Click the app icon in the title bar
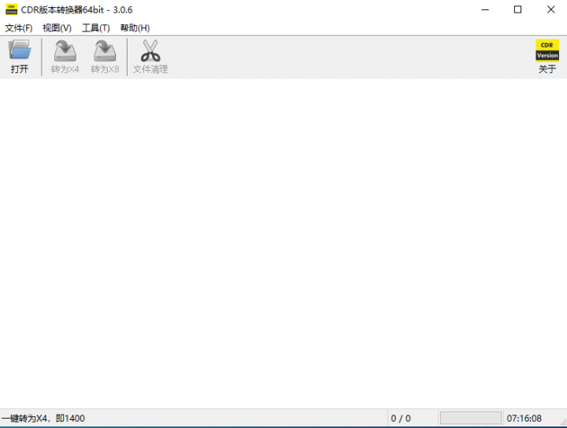The height and width of the screenshot is (428, 567). click(11, 9)
